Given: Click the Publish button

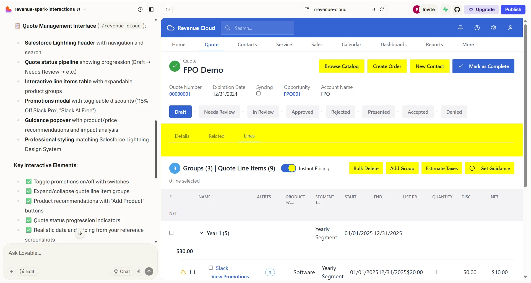Looking at the screenshot, I should (513, 9).
